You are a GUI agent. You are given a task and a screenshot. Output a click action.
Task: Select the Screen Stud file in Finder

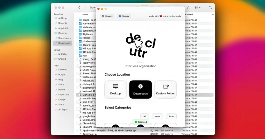(x=87, y=73)
